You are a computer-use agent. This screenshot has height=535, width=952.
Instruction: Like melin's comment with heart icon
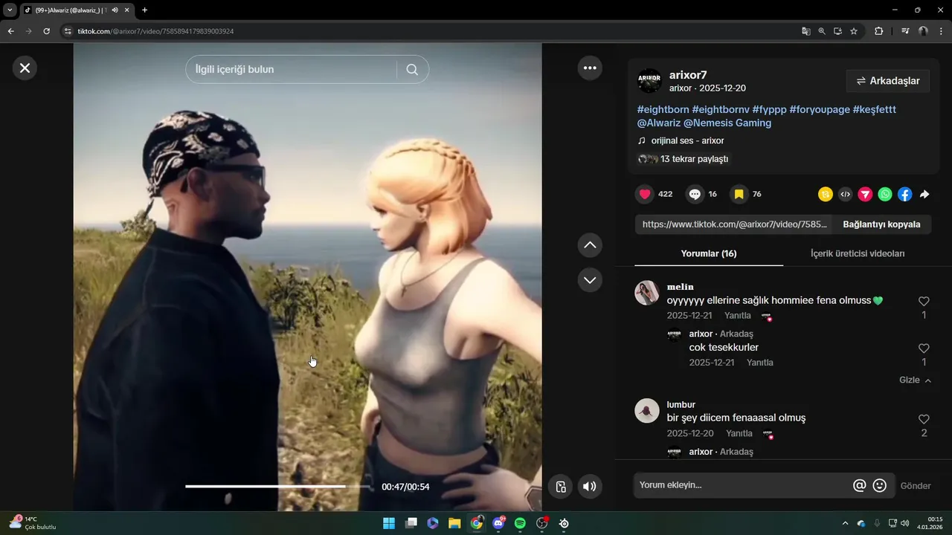924,301
